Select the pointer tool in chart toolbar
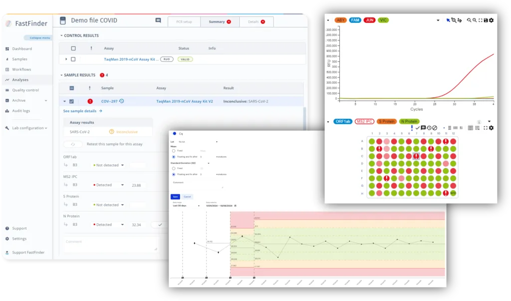This screenshot has height=301, width=511. (x=448, y=20)
